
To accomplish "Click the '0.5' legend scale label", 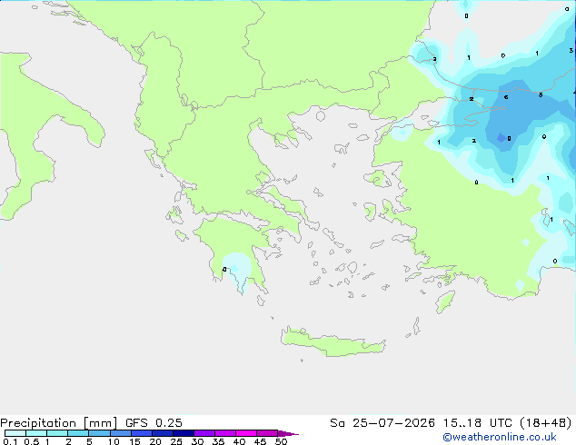I will (x=31, y=441).
